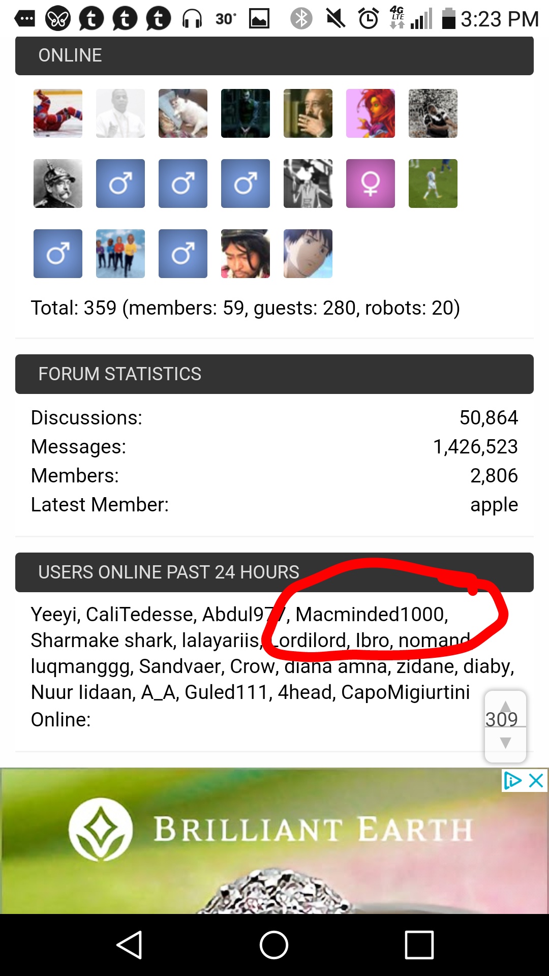Screen dimensions: 549x976
Task: Open the recent apps square button
Action: coord(419,945)
